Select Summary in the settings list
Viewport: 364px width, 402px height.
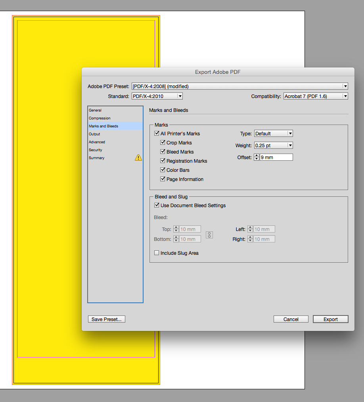coord(115,158)
